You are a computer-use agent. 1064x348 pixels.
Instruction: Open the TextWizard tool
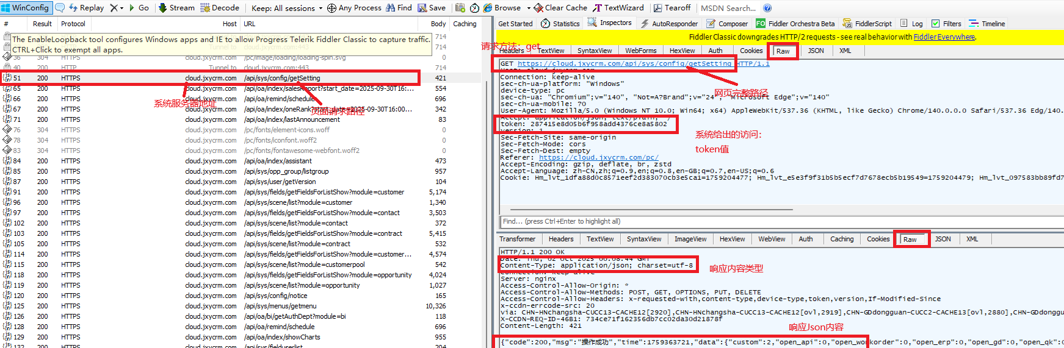point(618,8)
